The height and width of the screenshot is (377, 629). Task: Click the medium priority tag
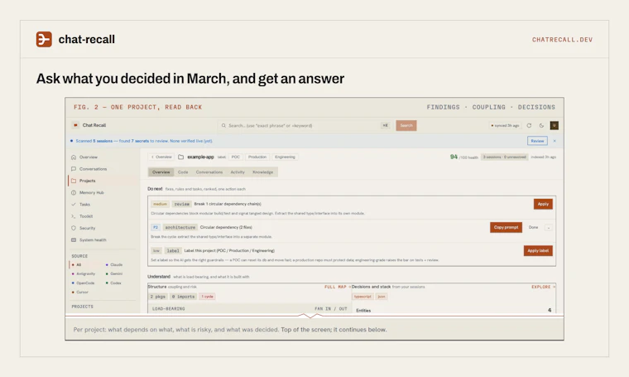click(x=160, y=204)
